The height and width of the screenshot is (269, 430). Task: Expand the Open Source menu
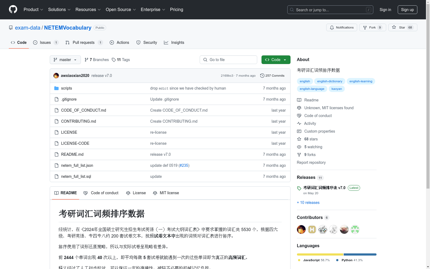pyautogui.click(x=121, y=9)
